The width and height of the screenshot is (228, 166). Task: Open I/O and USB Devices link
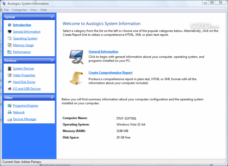pos(27,89)
